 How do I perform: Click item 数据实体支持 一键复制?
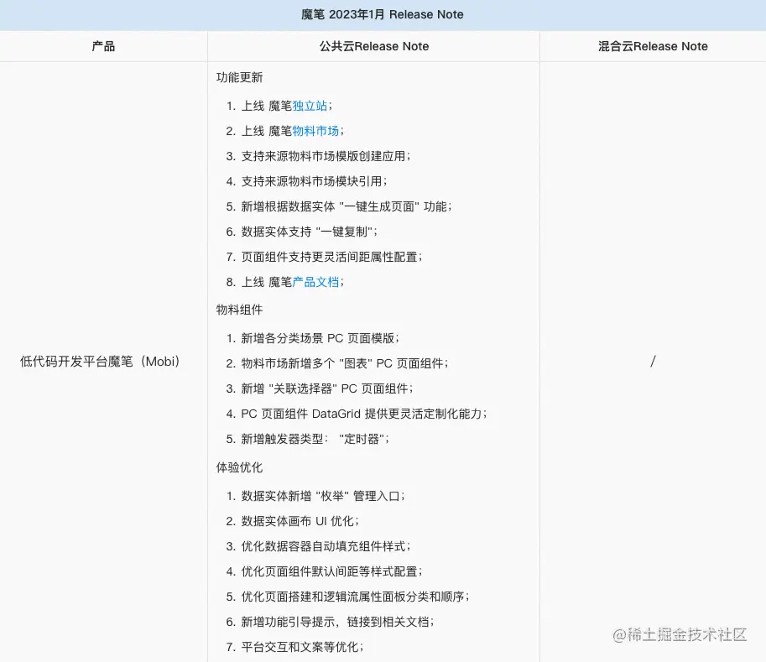pos(310,232)
